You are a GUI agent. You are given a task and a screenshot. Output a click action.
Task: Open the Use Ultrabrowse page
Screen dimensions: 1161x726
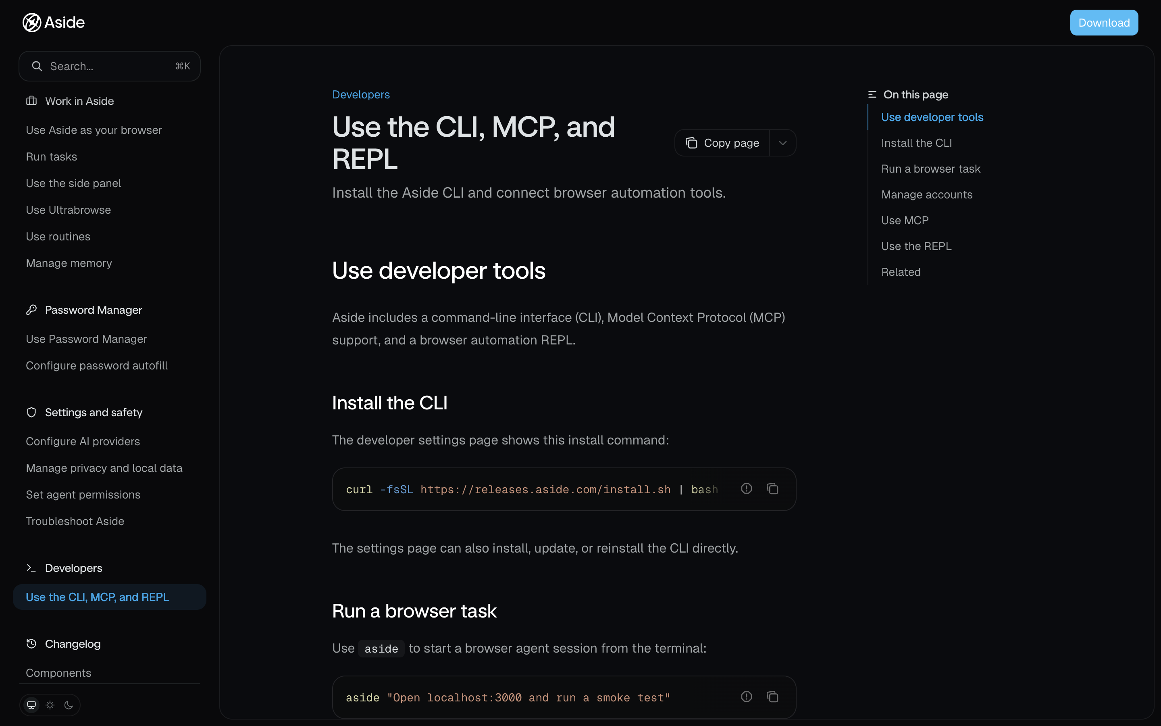pyautogui.click(x=68, y=210)
